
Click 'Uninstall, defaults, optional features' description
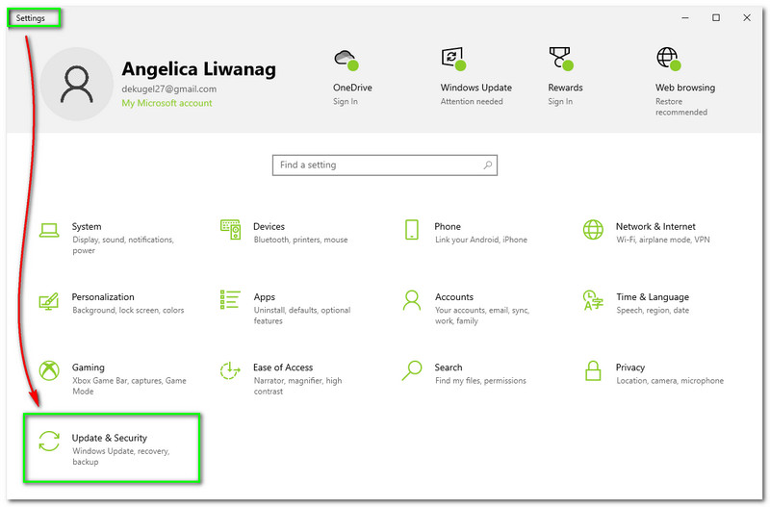(x=302, y=316)
